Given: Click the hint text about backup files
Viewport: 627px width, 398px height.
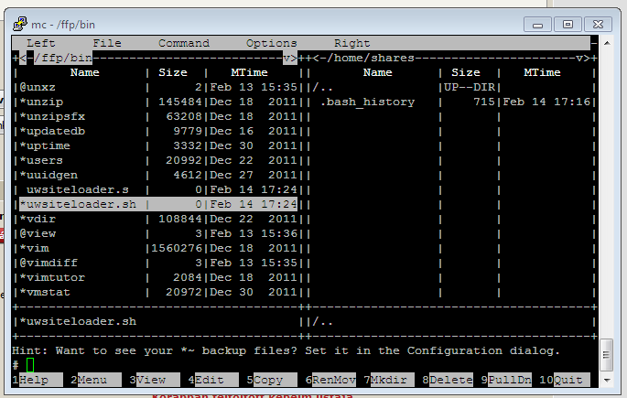Looking at the screenshot, I should click(286, 350).
